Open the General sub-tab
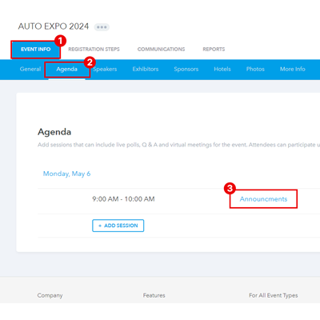This screenshot has height=320, width=320. (30, 69)
